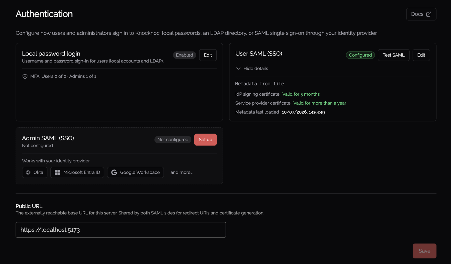
Task: Click the 'and more…' text
Action: coord(181,172)
